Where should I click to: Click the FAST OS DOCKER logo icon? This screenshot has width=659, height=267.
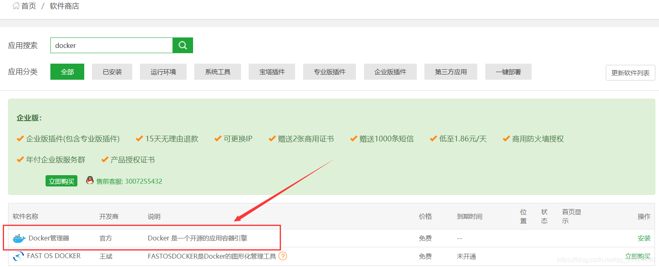[19, 256]
